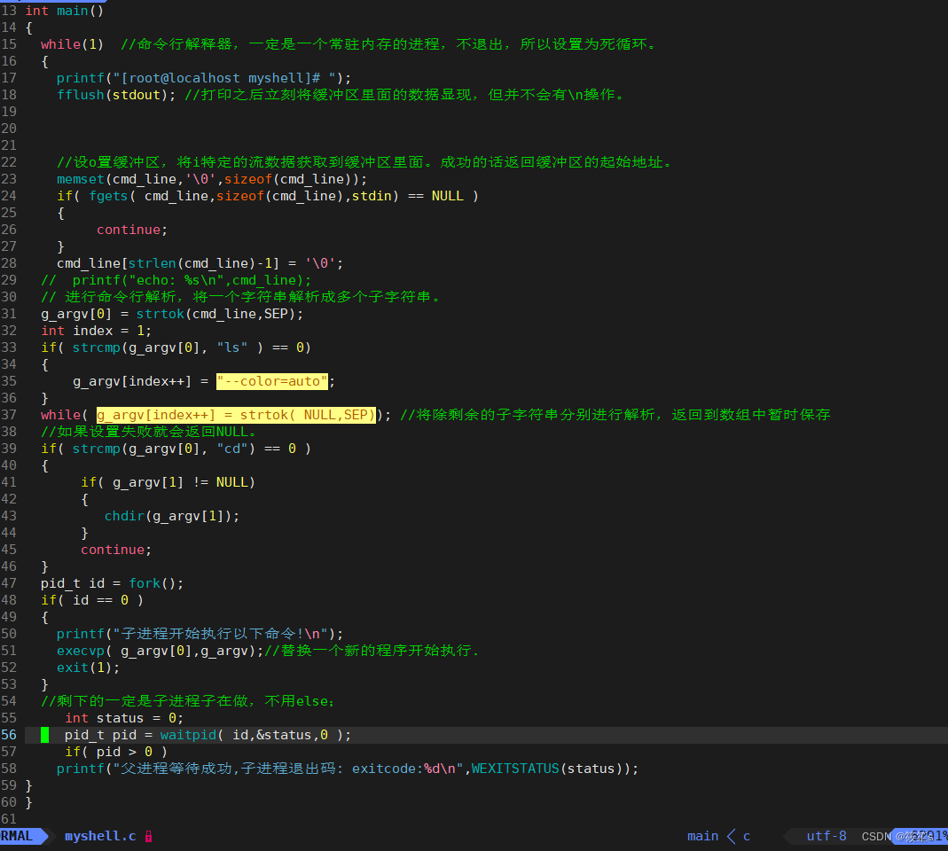This screenshot has width=948, height=851.
Task: Click the strcmp "cd" comparison on line 39
Action: [184, 449]
